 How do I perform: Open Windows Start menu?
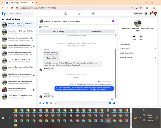coord(3,118)
